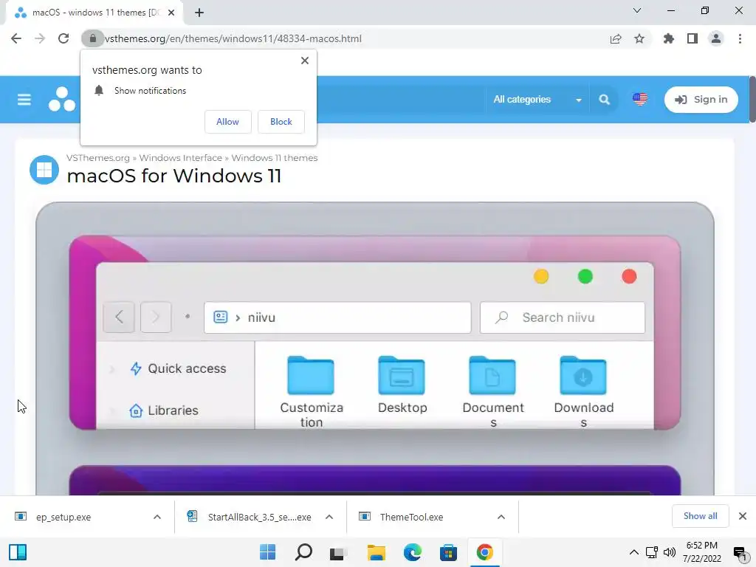Click the VSThemes three-circle logo
Viewport: 756px width, 567px height.
coord(62,99)
